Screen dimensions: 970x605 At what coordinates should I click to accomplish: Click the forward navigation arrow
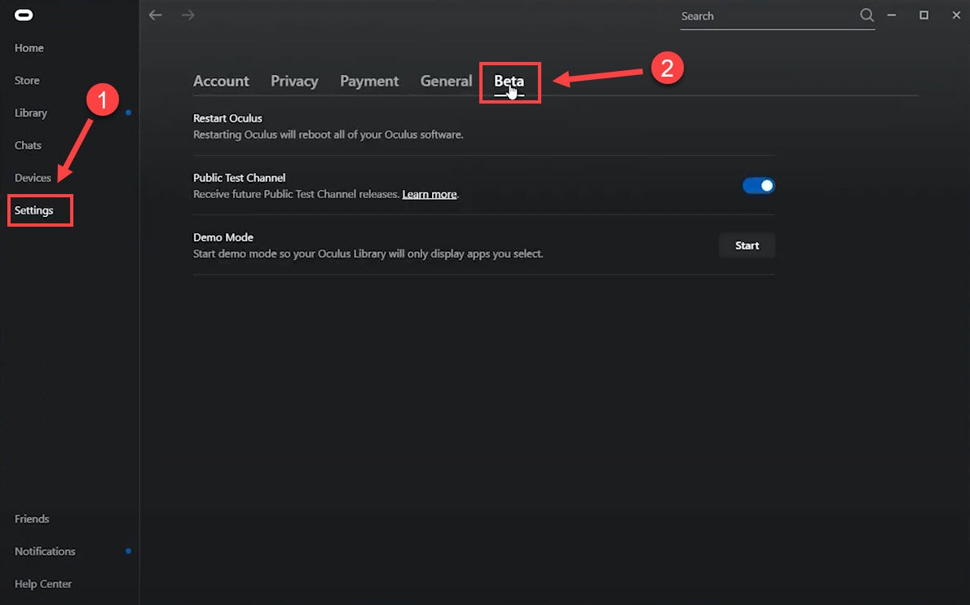click(x=187, y=15)
